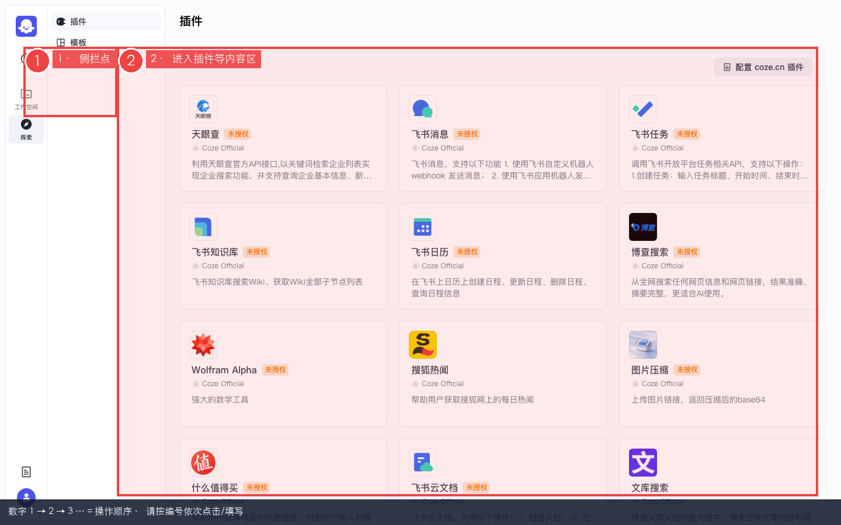
Task: Click the 天眼查 plugin icon
Action: pyautogui.click(x=203, y=109)
